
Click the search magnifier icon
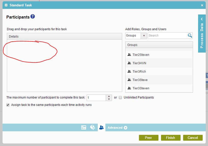[x=190, y=36]
